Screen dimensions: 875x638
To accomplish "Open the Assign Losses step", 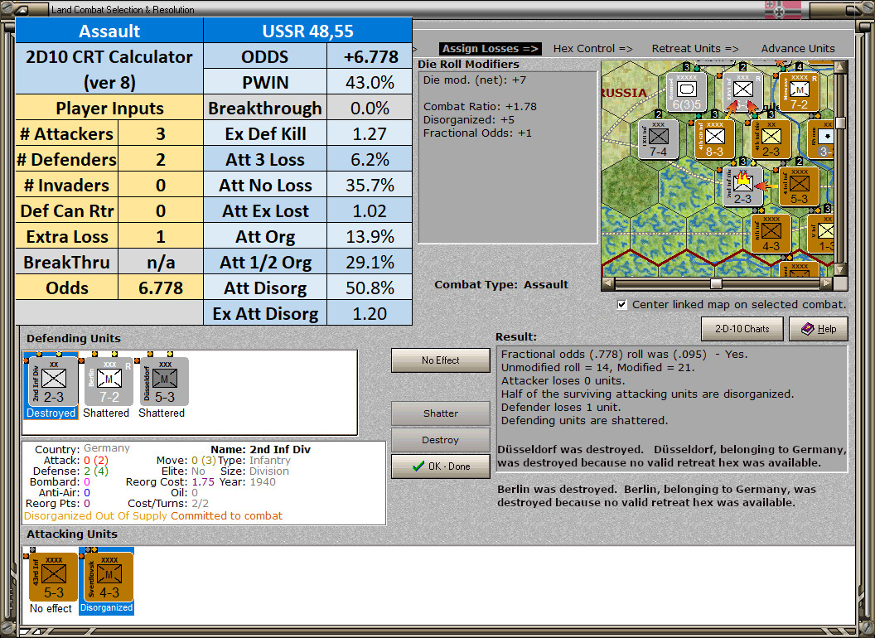I will (x=491, y=49).
